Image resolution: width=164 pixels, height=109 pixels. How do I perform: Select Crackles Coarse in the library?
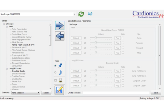pyautogui.click(x=18, y=76)
